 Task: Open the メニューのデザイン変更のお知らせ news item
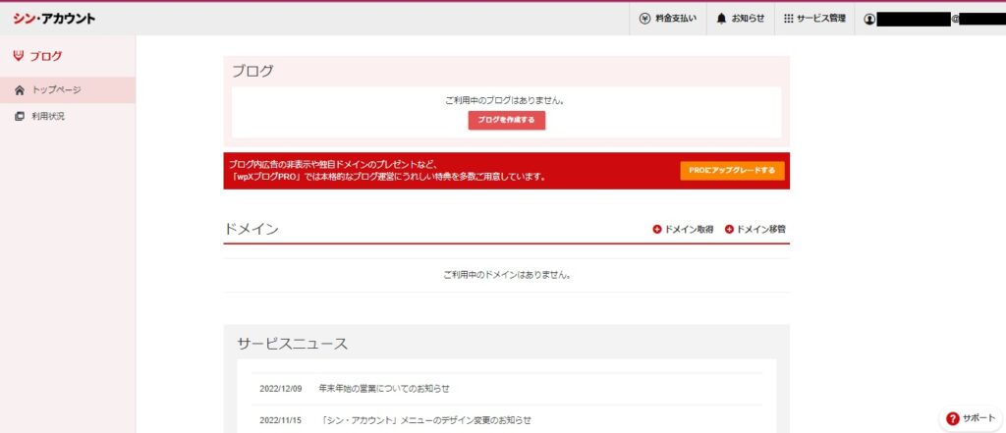click(x=425, y=420)
